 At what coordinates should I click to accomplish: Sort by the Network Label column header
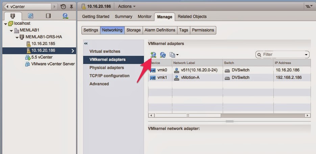[x=197, y=63]
